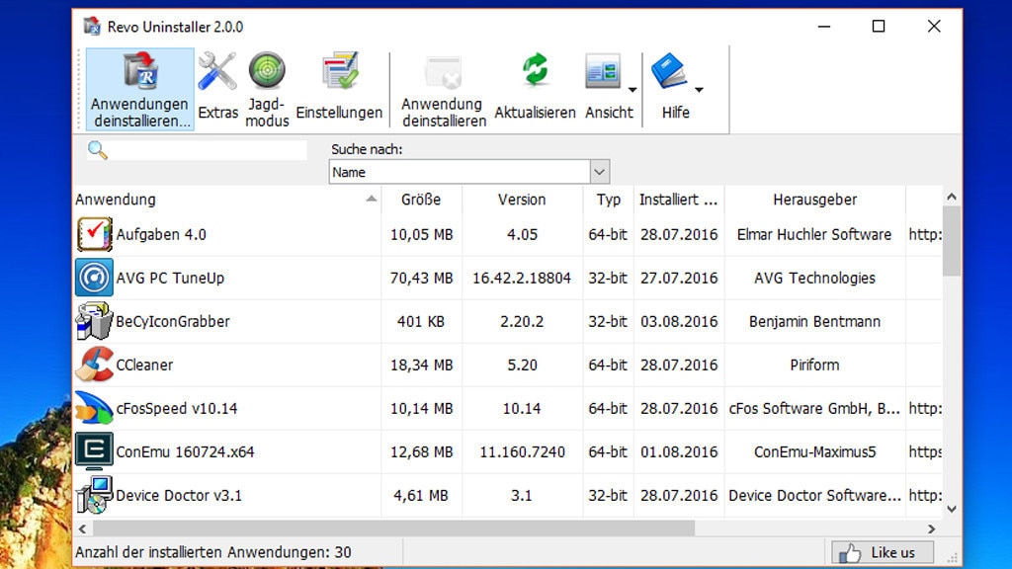Select the AVG PC TuneUp icon
1012x569 pixels.
94,278
